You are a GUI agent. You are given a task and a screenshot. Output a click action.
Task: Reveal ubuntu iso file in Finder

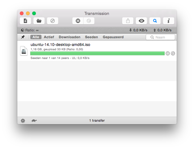click(173, 53)
